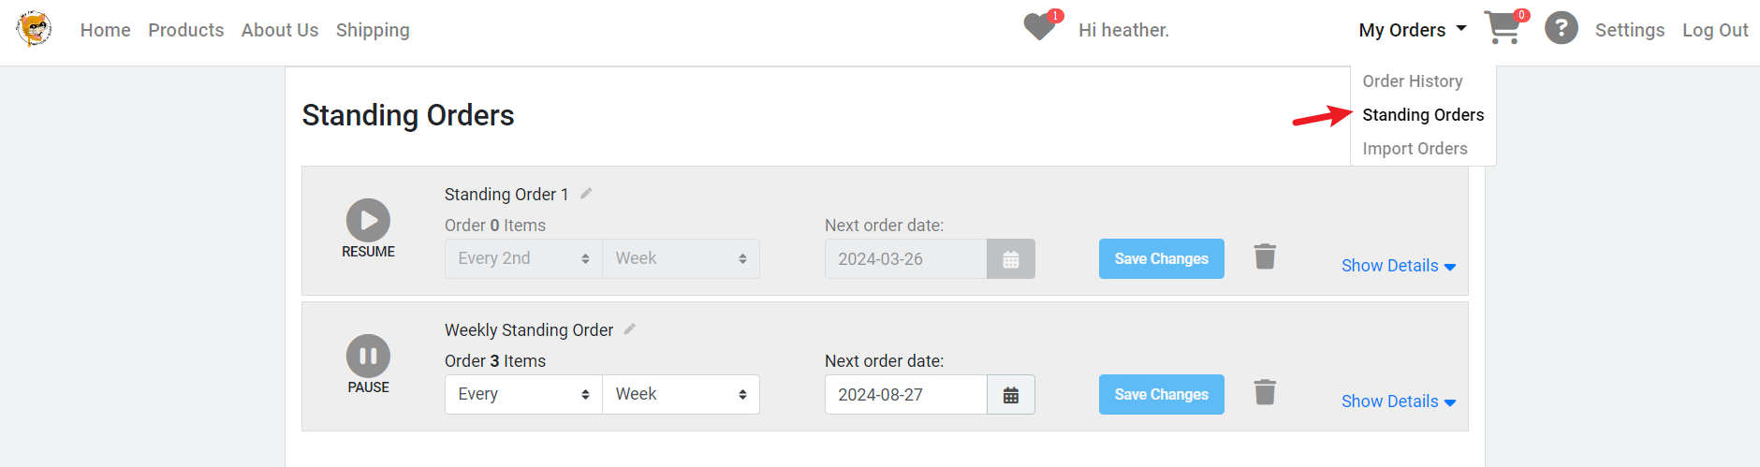1760x467 pixels.
Task: Open the shopping cart icon
Action: [1503, 28]
